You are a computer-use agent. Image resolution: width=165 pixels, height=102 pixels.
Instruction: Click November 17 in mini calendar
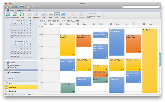tap(21, 52)
